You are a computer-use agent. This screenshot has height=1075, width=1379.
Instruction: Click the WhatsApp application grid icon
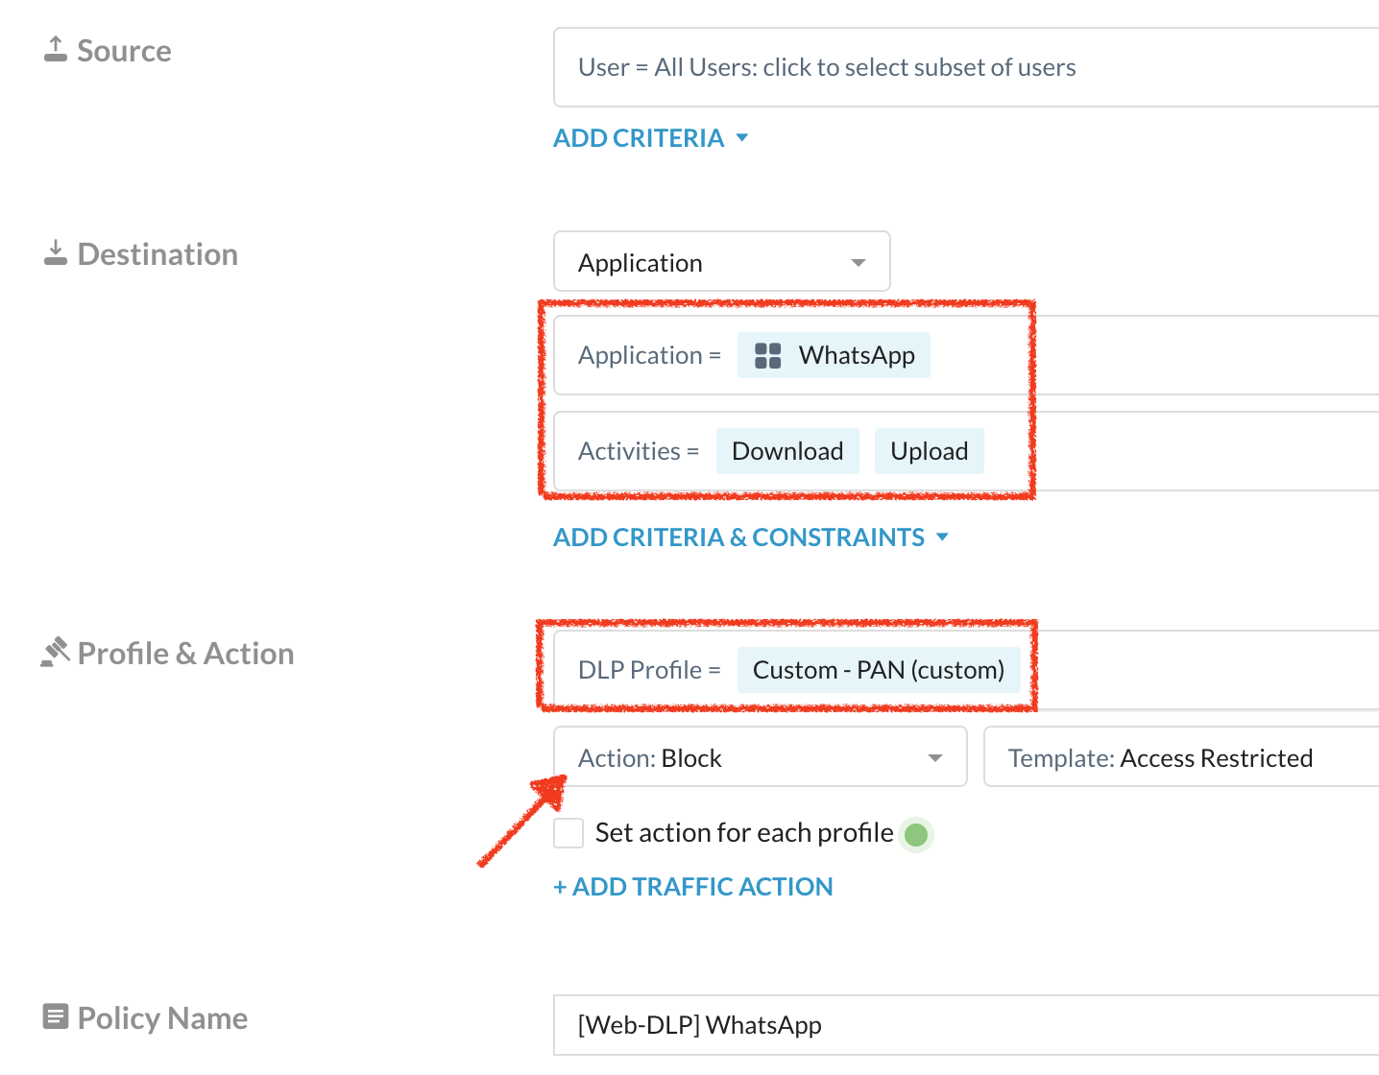pyautogui.click(x=768, y=355)
